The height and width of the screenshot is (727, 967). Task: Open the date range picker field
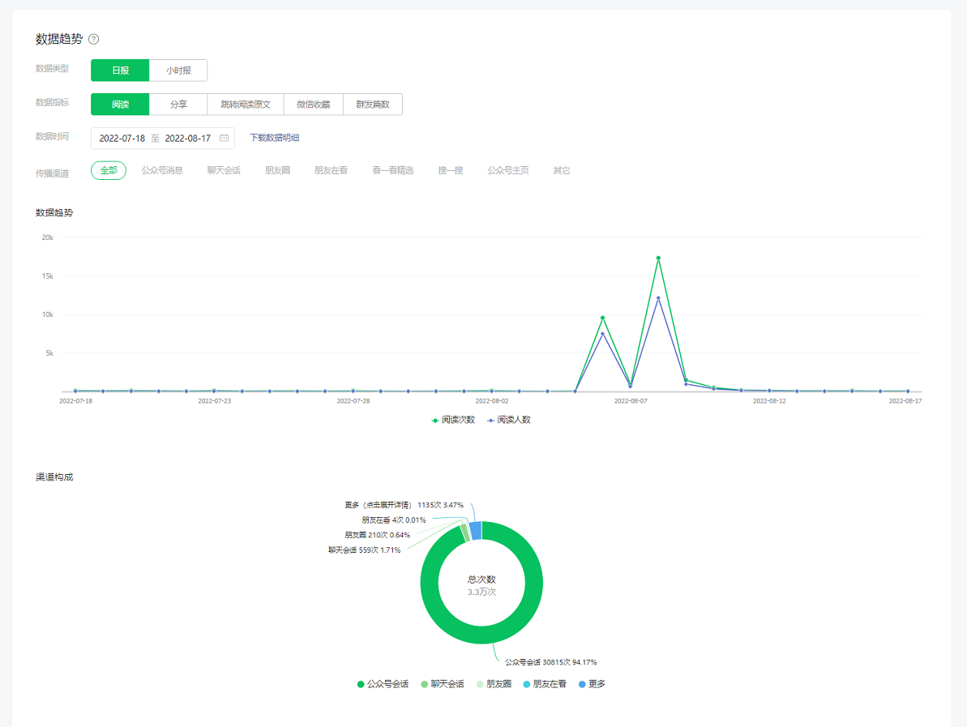coord(163,138)
